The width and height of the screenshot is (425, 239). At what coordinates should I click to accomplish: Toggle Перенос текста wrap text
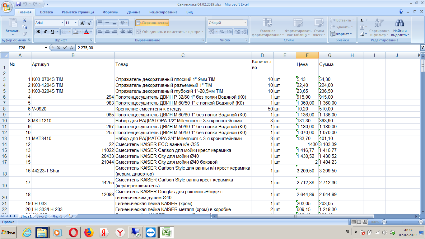pyautogui.click(x=152, y=23)
